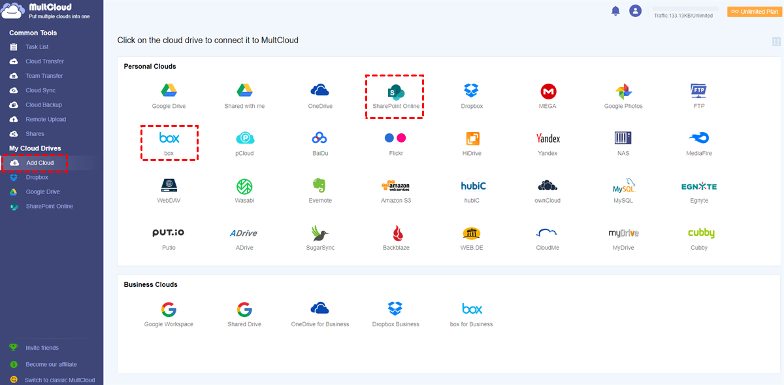Connect hubiC cloud
The image size is (784, 385).
(472, 190)
